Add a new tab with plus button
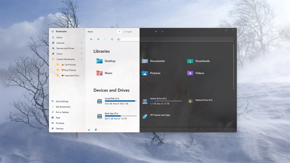This screenshot has width=290, height=163. coord(162,32)
